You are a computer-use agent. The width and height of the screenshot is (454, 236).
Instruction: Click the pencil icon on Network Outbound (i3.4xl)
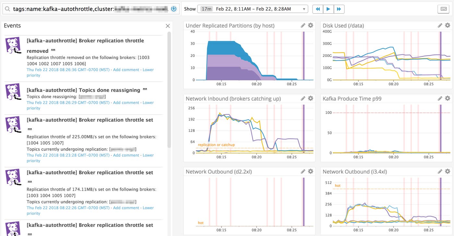[440, 172]
